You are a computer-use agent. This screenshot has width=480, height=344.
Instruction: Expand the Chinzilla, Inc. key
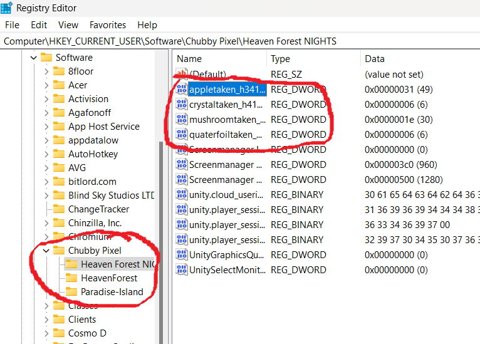pos(46,223)
